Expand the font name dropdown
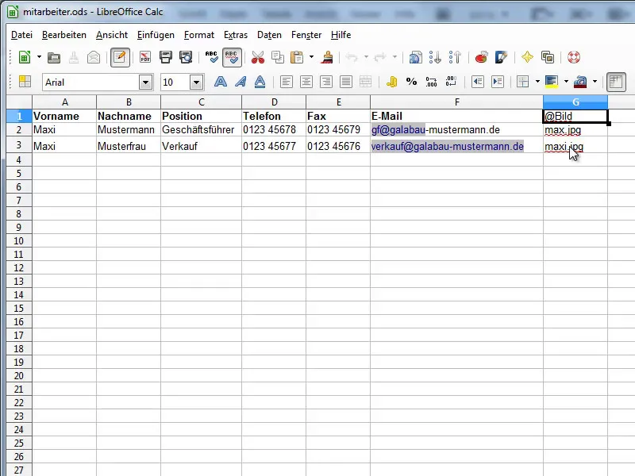The height and width of the screenshot is (476, 635). click(x=146, y=83)
